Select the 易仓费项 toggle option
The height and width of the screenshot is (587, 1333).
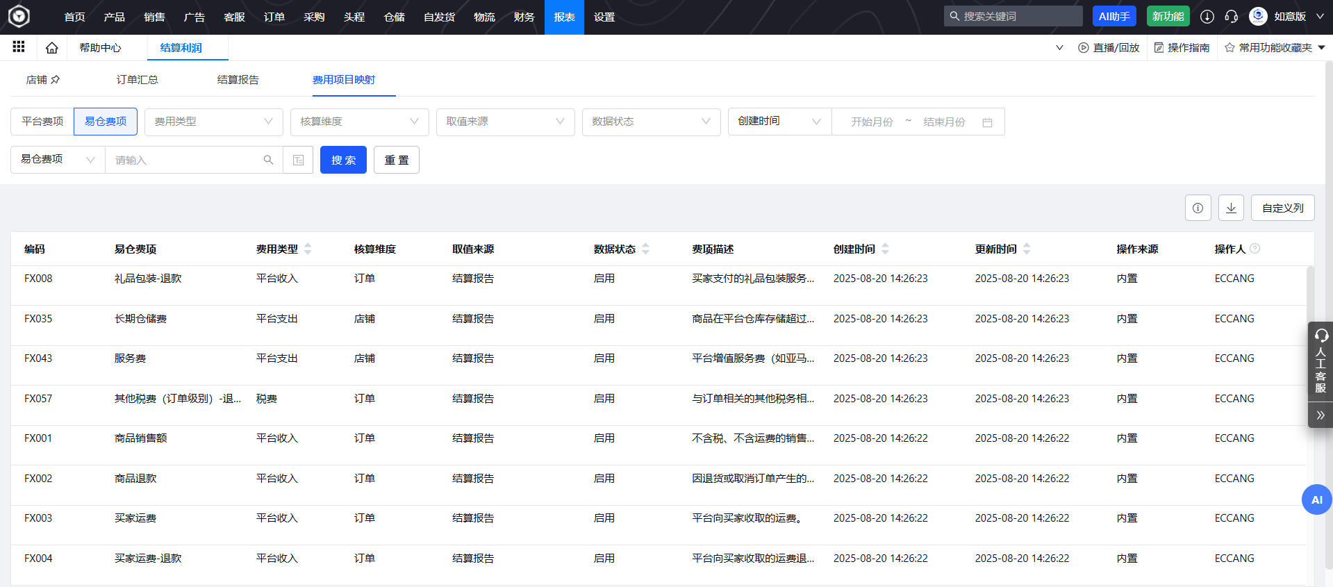106,122
